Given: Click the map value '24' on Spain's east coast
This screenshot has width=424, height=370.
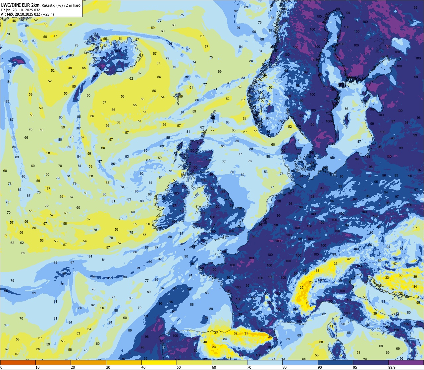Looking at the screenshot, I should [x=270, y=337].
